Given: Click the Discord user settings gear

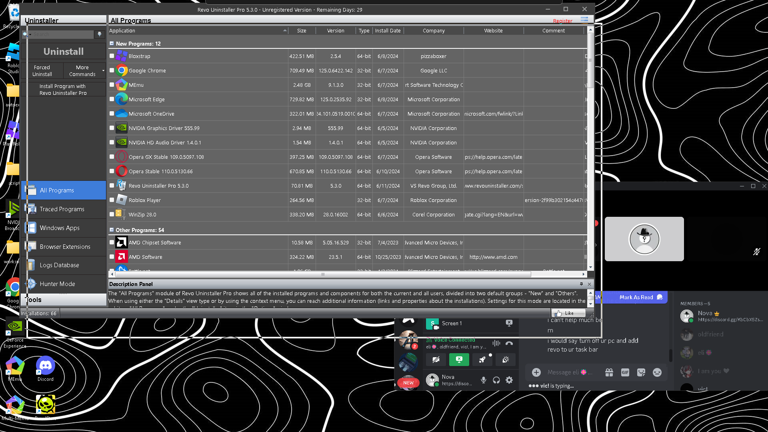Looking at the screenshot, I should [x=509, y=380].
